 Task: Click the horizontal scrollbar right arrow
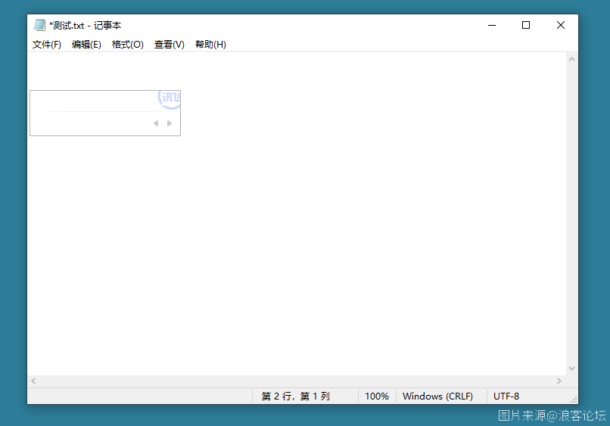click(559, 381)
